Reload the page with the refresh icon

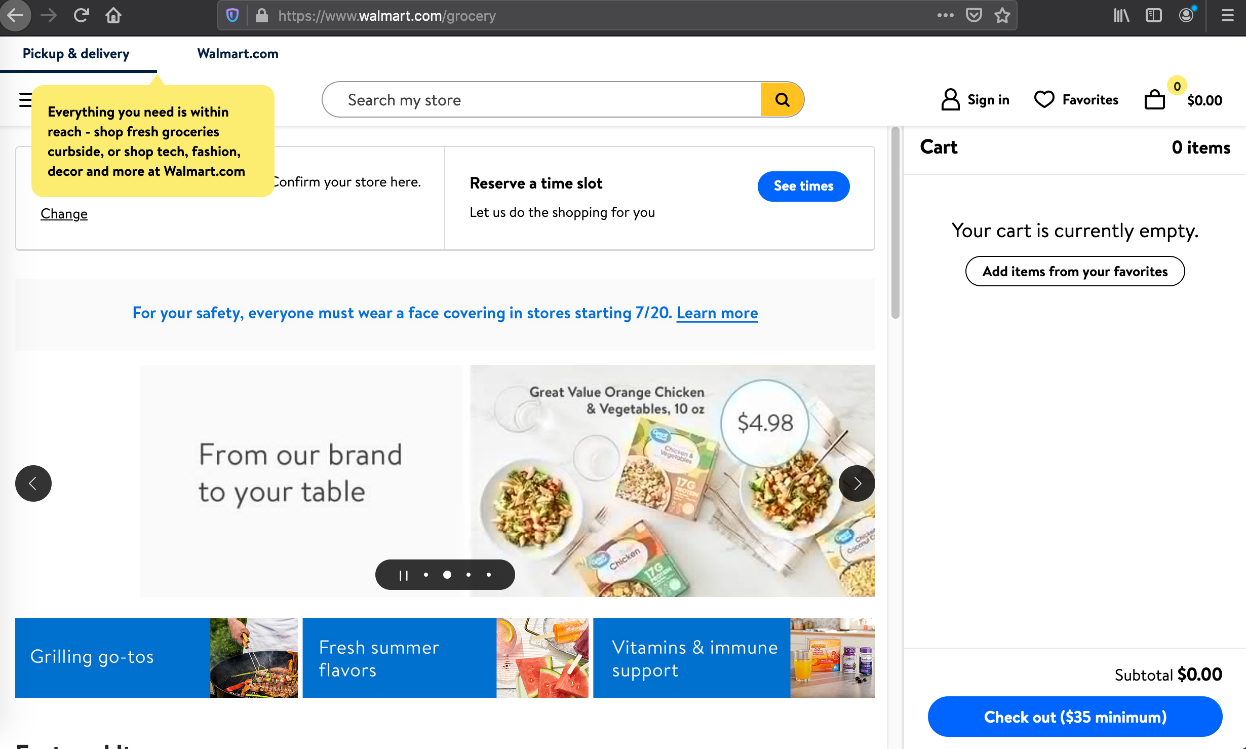81,15
